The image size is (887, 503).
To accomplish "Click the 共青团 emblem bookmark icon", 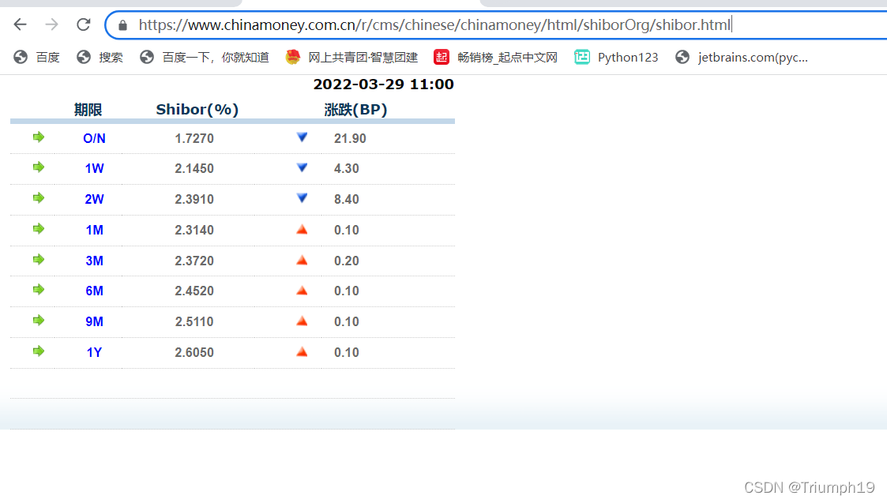I will coord(292,57).
